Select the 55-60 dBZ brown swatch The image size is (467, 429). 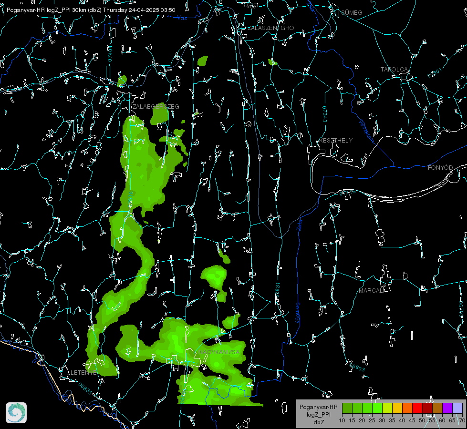(x=437, y=408)
